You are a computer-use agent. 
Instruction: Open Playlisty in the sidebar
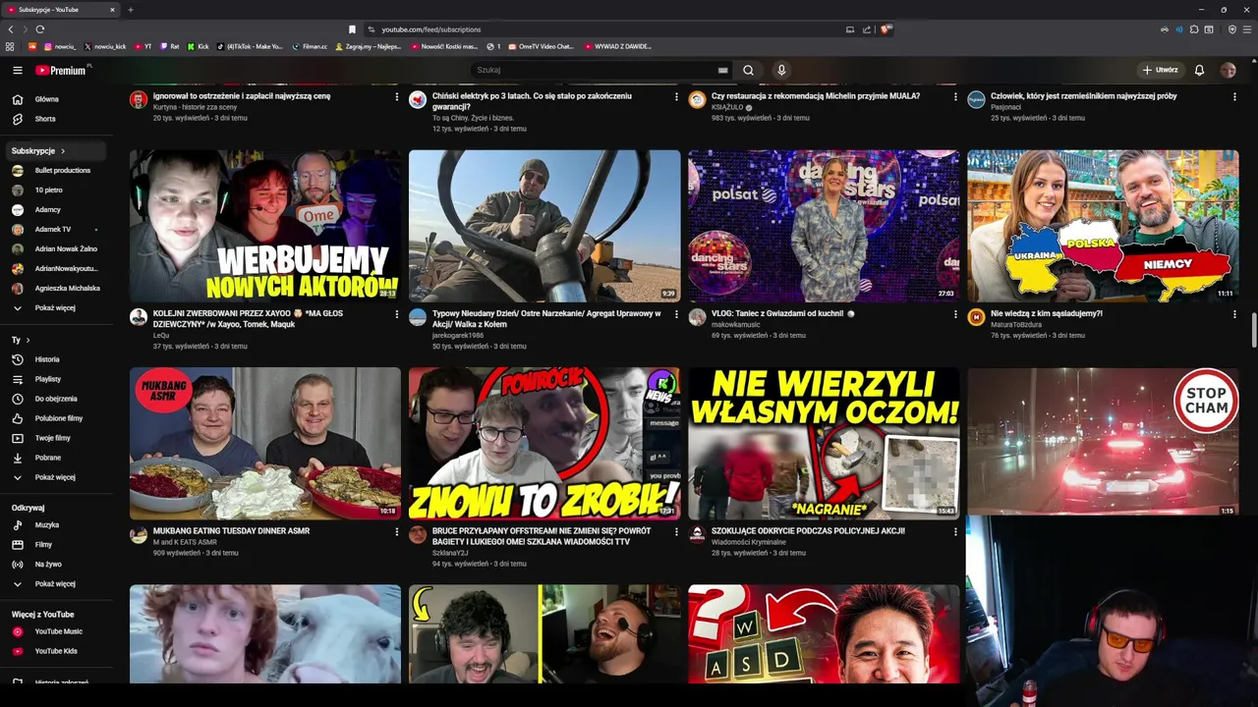[55, 379]
